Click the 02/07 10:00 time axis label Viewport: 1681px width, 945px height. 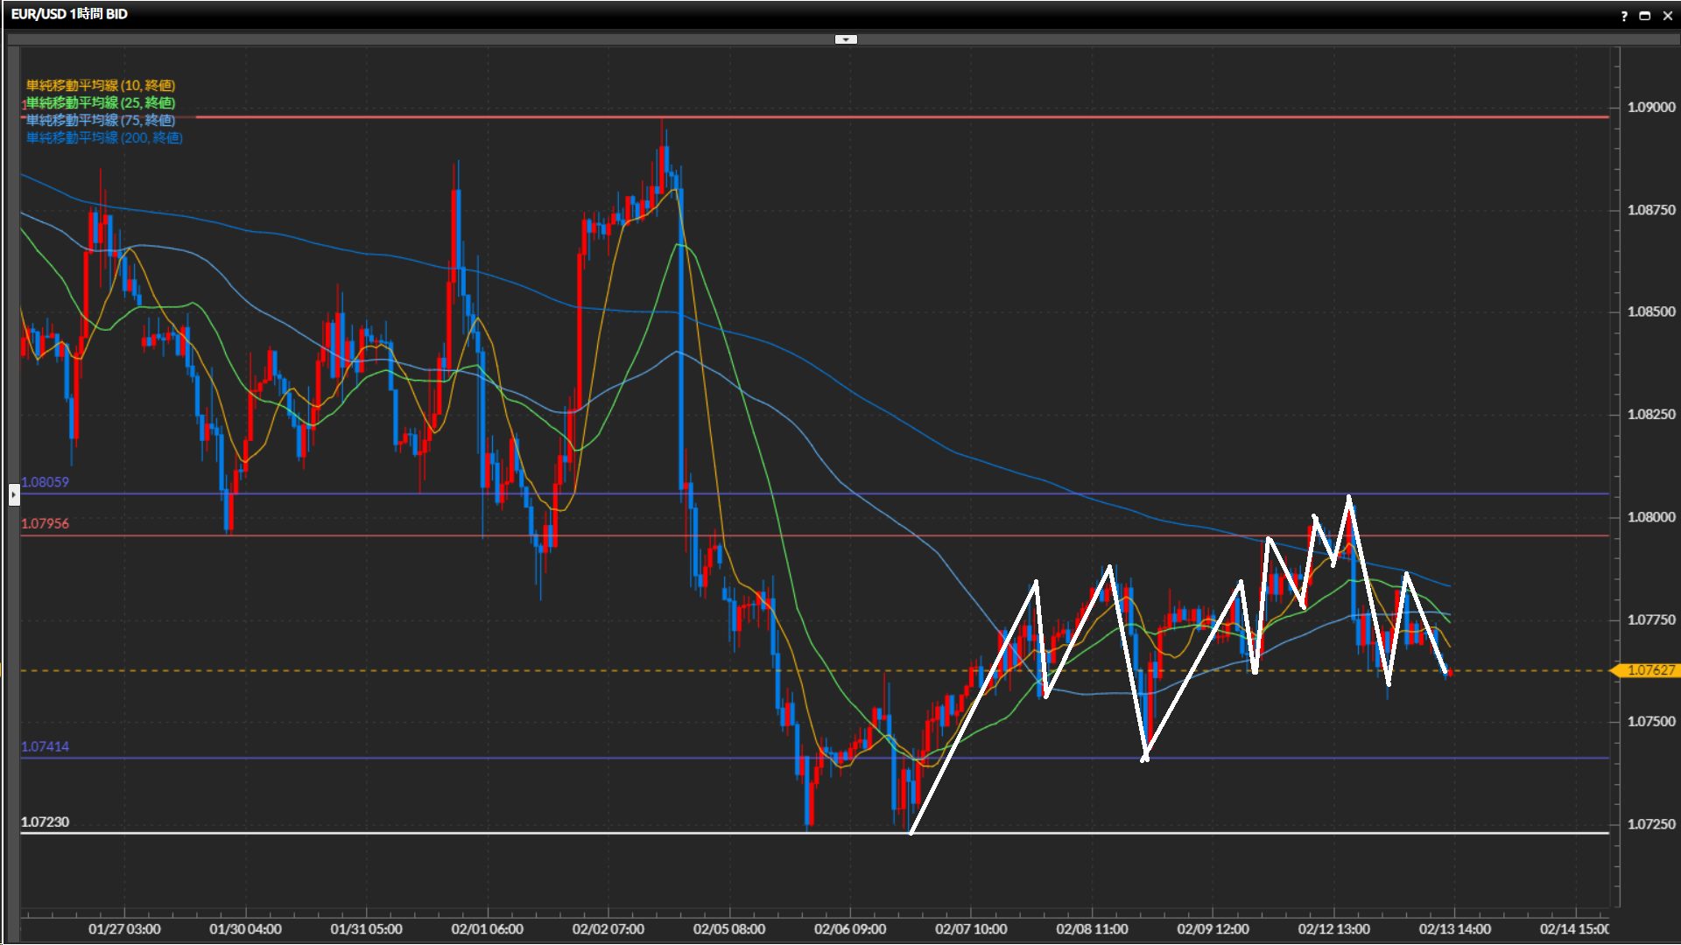pos(971,928)
